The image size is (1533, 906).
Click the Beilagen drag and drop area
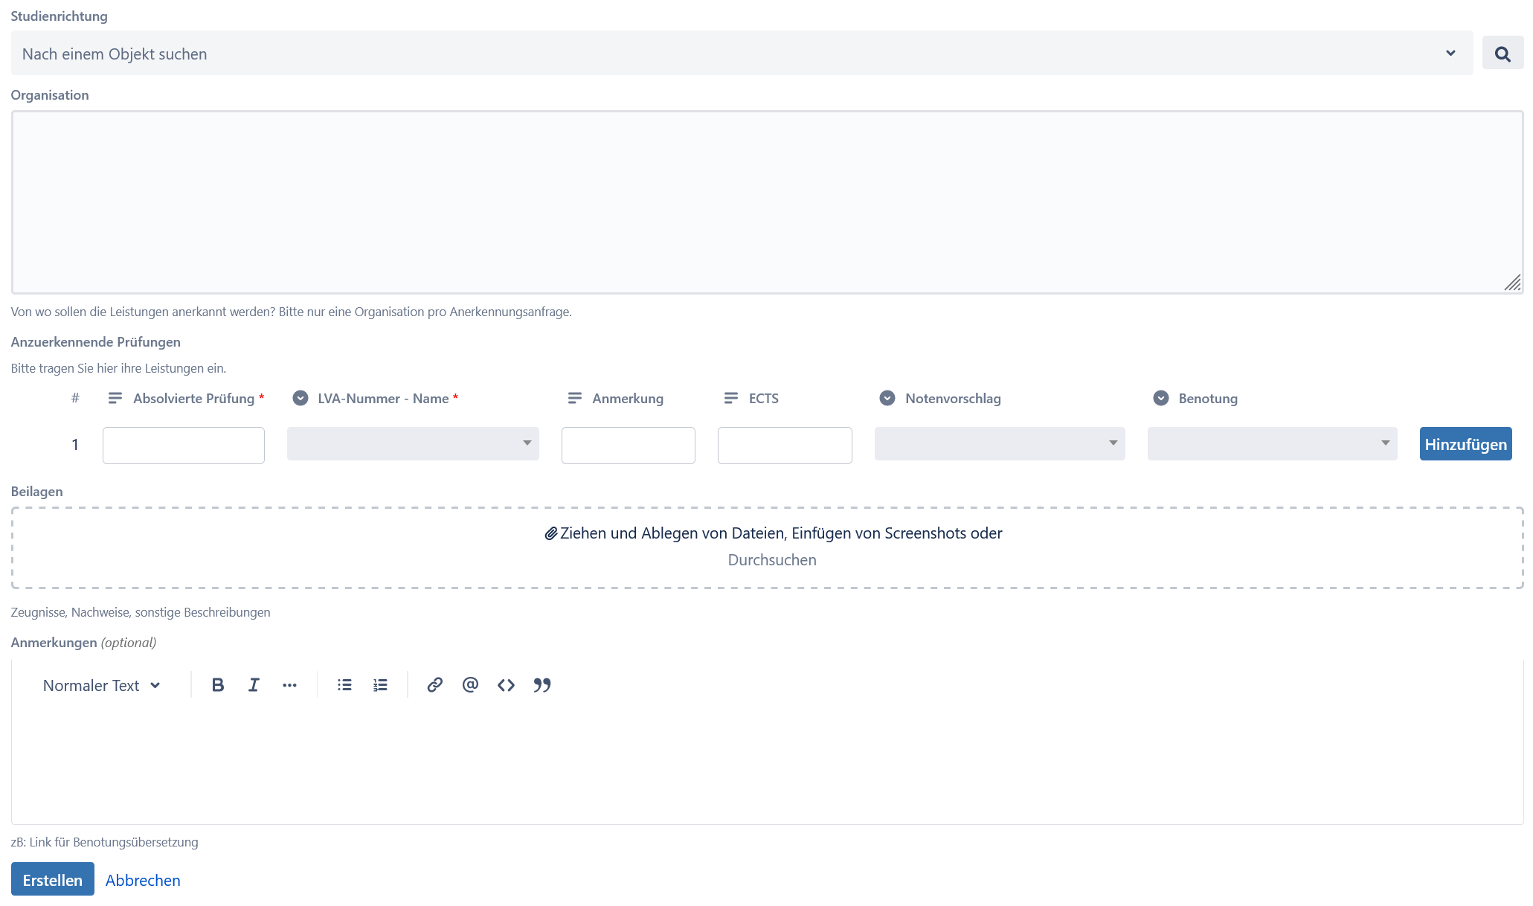click(x=767, y=547)
